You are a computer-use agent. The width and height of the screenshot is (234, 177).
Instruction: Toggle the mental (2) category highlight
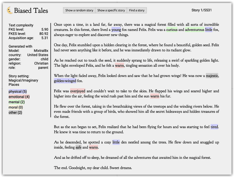[16, 102]
